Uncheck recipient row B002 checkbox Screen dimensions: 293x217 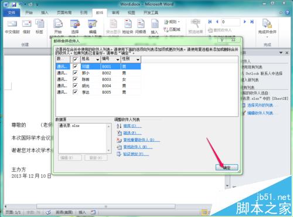coord(75,73)
